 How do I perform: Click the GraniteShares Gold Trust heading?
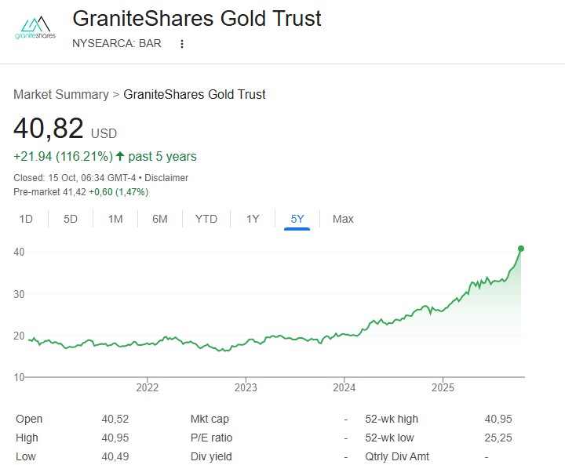click(197, 18)
